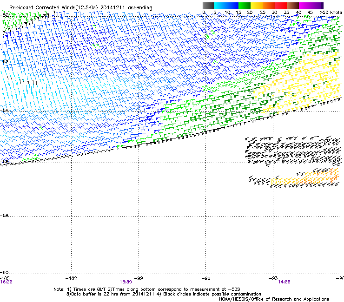Screen dimensions: 344x302
Task: Click the '>50 knots' legend label
Action: (331, 12)
